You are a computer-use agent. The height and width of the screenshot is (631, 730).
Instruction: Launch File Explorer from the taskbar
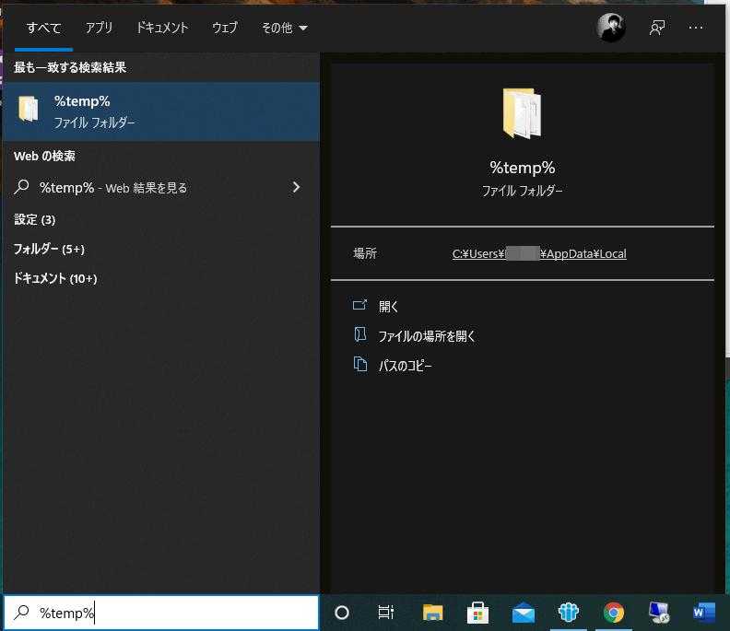click(432, 613)
